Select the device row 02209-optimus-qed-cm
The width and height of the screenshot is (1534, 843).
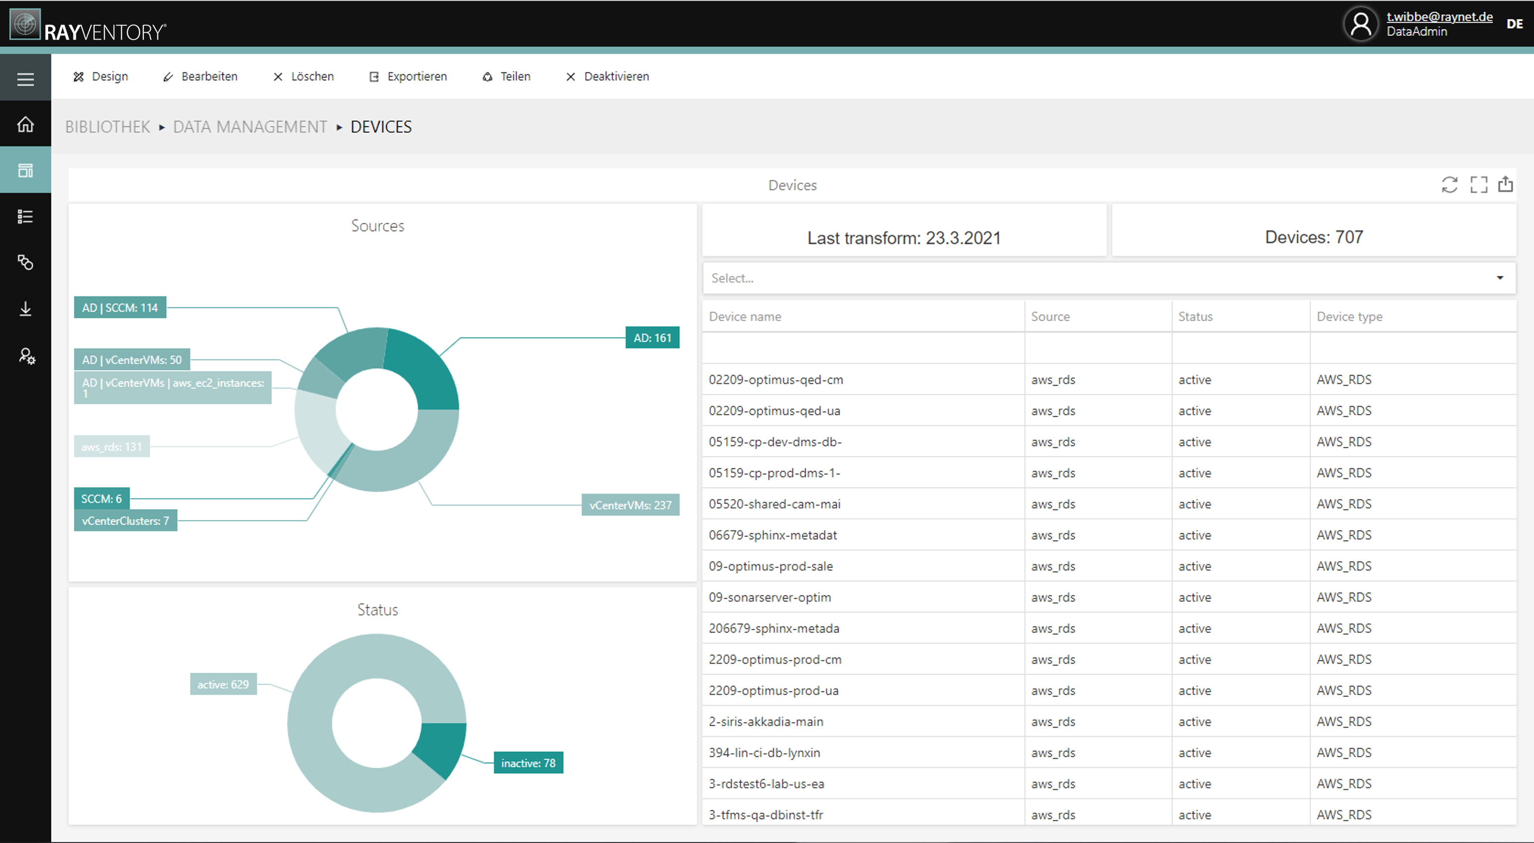776,380
